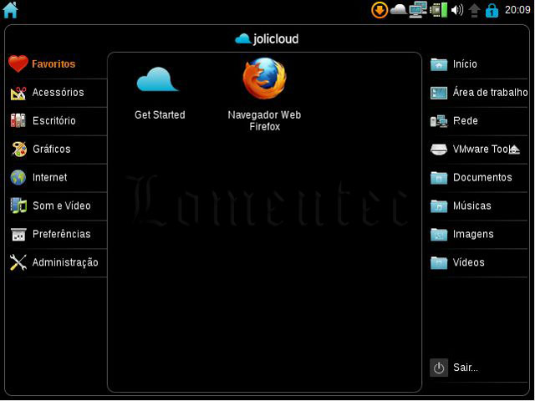This screenshot has width=535, height=401.
Task: Click the Preferências panel icon
Action: click(18, 234)
